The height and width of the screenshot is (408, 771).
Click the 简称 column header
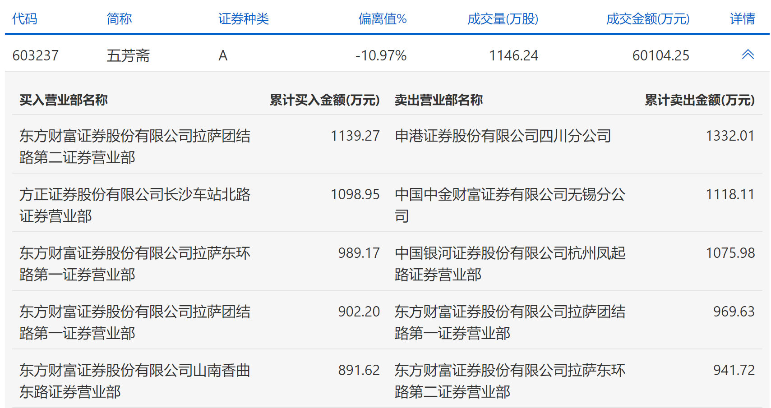click(119, 19)
